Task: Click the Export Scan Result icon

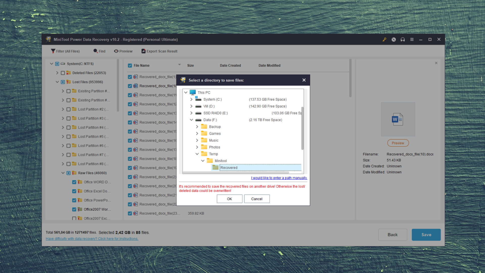Action: [x=143, y=51]
